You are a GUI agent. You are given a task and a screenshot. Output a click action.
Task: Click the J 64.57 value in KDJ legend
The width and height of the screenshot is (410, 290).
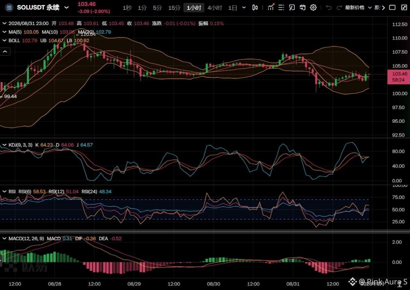(85, 145)
